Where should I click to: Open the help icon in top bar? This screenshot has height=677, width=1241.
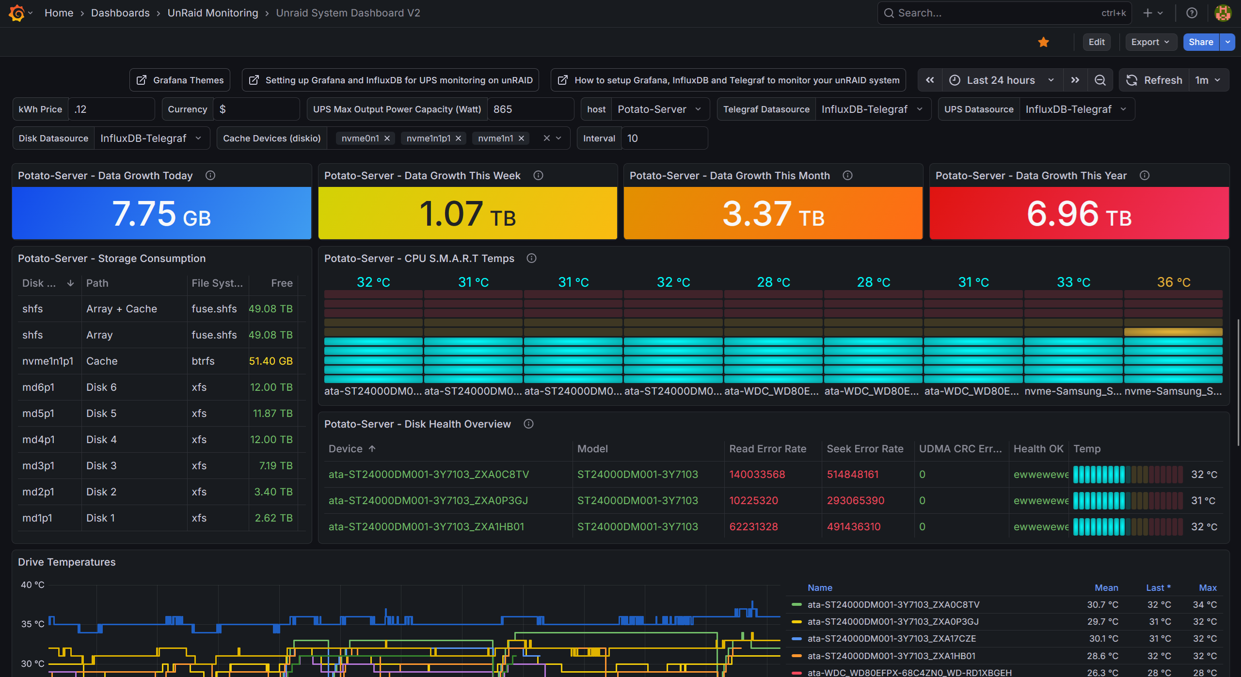click(1192, 13)
